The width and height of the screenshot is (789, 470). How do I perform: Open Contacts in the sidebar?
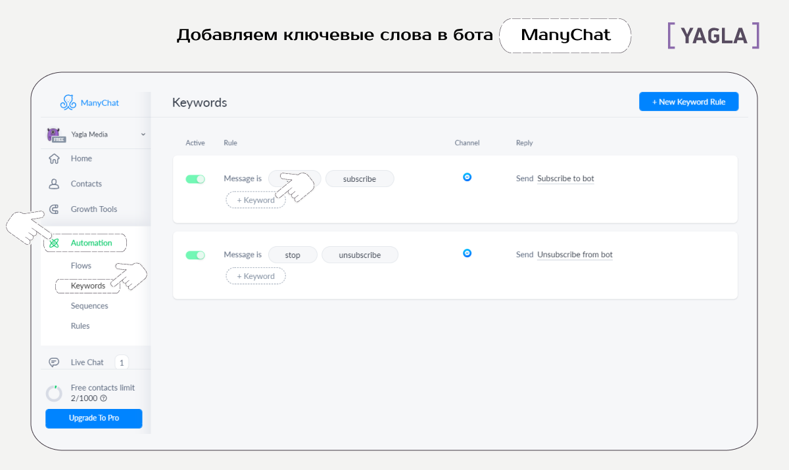86,184
